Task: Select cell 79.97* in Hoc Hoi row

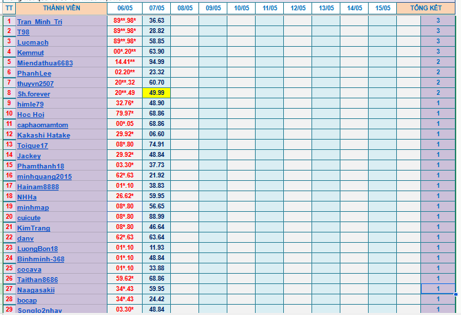Action: [125, 113]
